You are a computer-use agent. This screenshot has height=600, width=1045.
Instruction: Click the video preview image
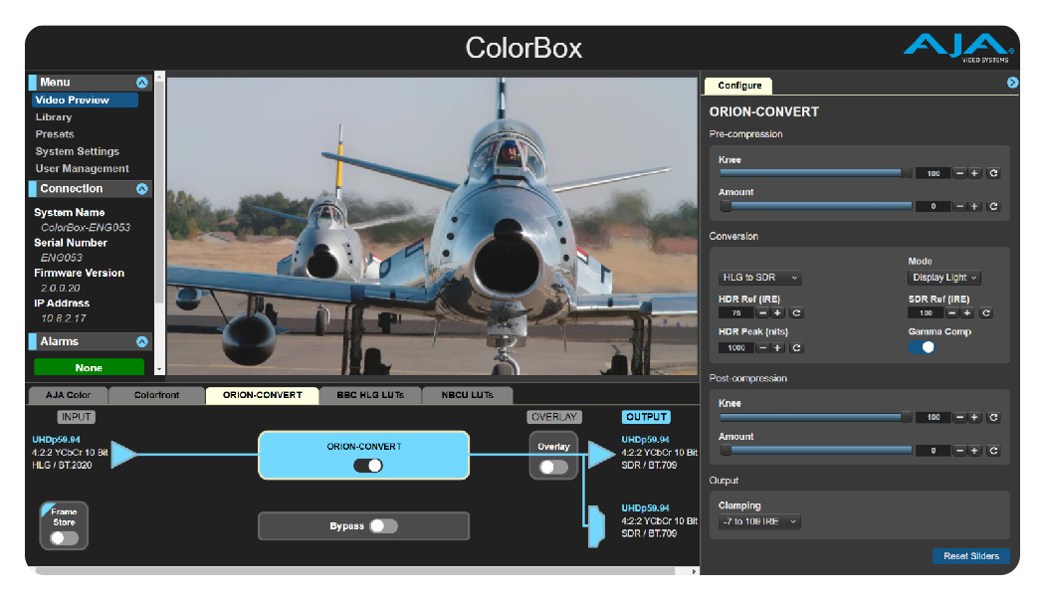[x=432, y=226]
